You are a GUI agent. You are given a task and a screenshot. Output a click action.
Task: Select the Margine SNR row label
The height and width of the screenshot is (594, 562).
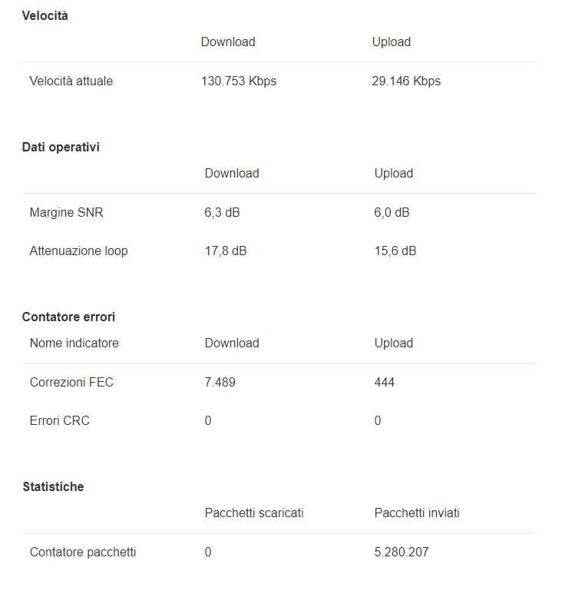click(x=66, y=212)
